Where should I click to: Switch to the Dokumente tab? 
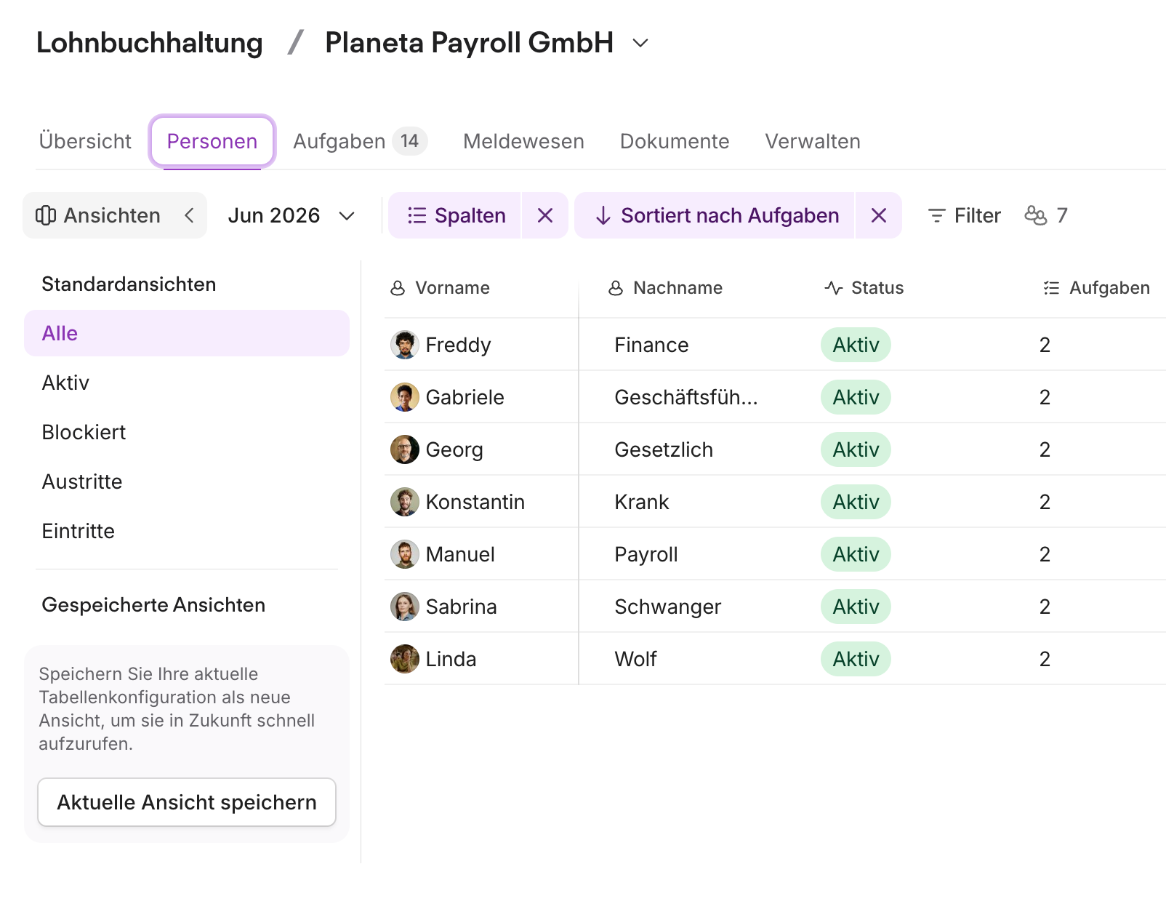675,141
